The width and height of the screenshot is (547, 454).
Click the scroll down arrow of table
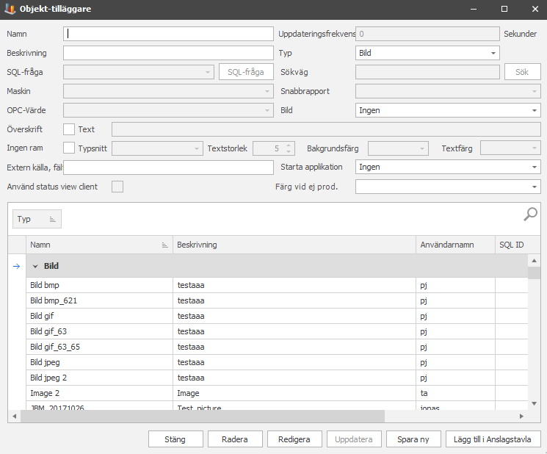click(534, 403)
